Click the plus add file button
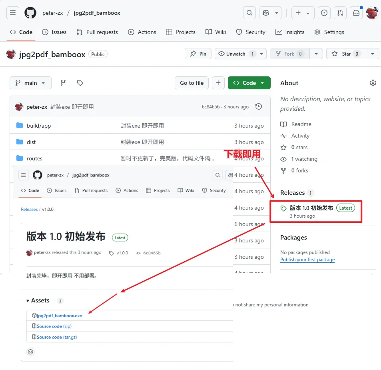Viewport: 381px width, 370px height. [x=218, y=83]
